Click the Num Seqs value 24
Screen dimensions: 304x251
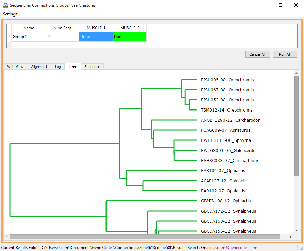tap(62, 37)
